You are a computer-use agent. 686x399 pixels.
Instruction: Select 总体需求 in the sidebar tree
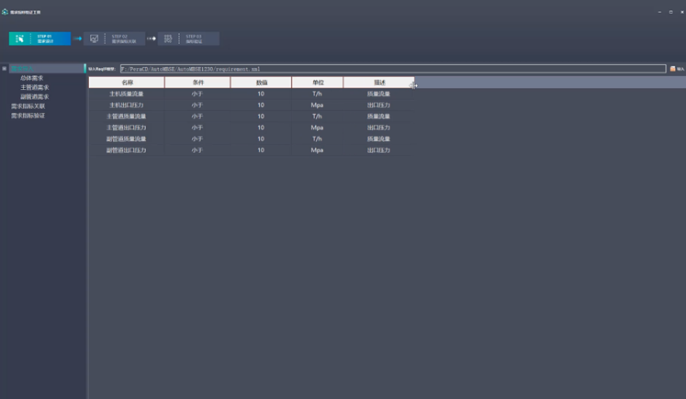point(32,78)
